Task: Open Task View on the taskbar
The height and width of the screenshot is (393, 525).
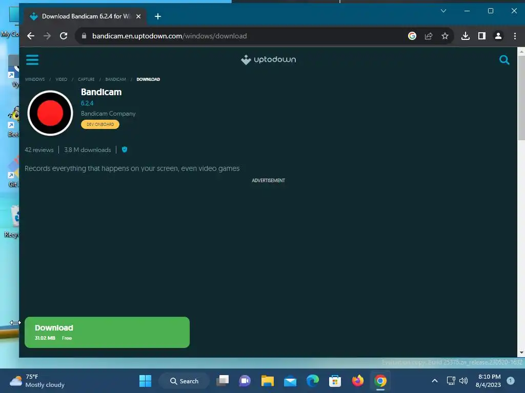Action: 223,381
